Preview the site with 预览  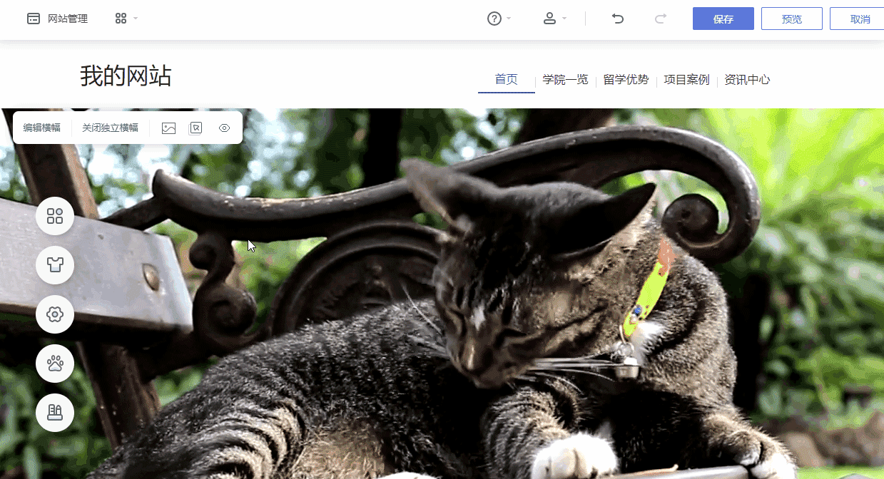(x=792, y=19)
